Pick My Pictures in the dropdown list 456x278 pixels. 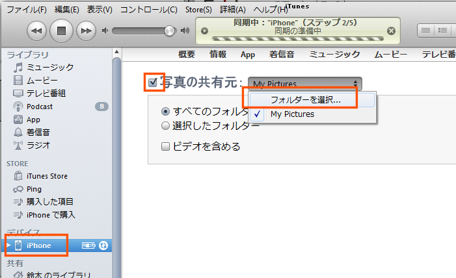point(292,114)
